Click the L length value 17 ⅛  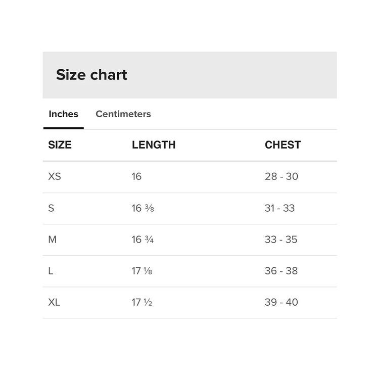(142, 271)
